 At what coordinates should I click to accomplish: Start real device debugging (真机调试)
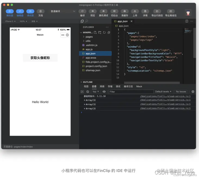103,11
